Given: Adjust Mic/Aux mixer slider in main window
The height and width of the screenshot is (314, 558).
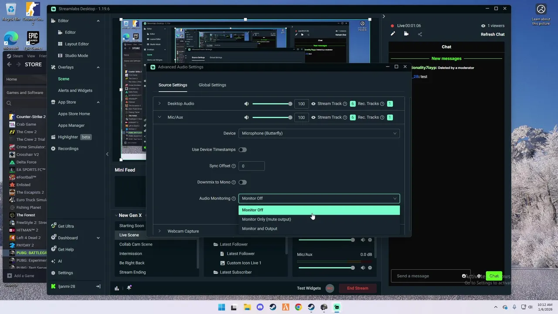Looking at the screenshot, I should tap(326, 268).
